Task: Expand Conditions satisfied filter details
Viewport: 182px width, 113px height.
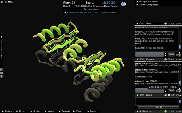Action: coord(65,13)
